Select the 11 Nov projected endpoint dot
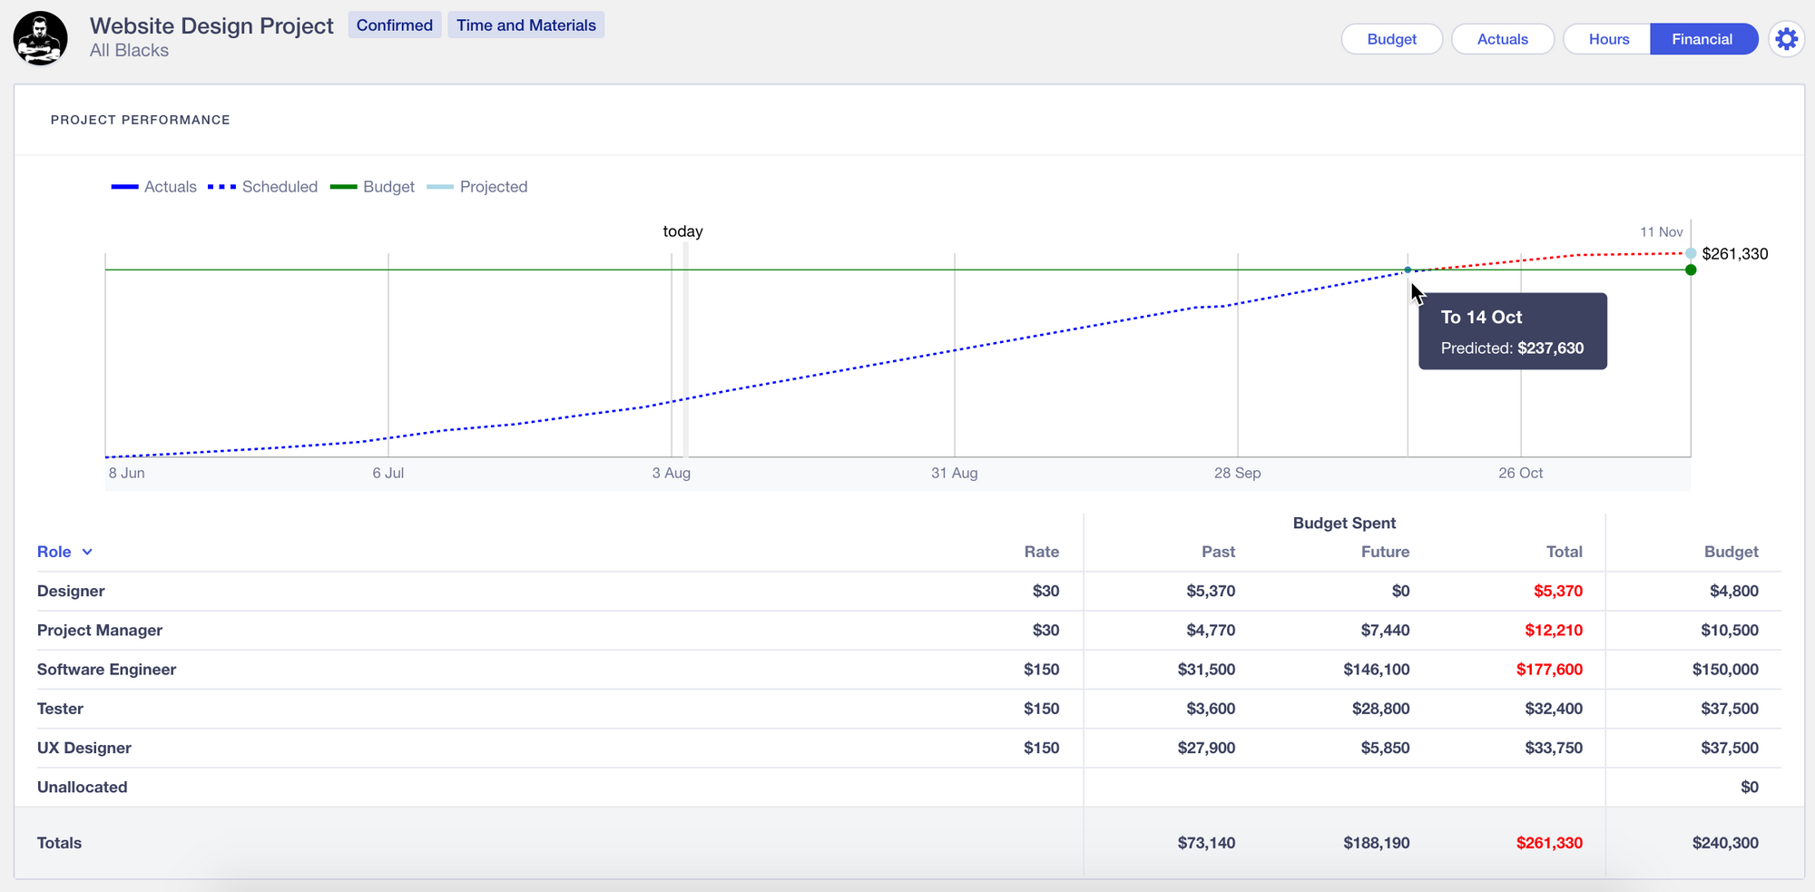 (x=1690, y=253)
